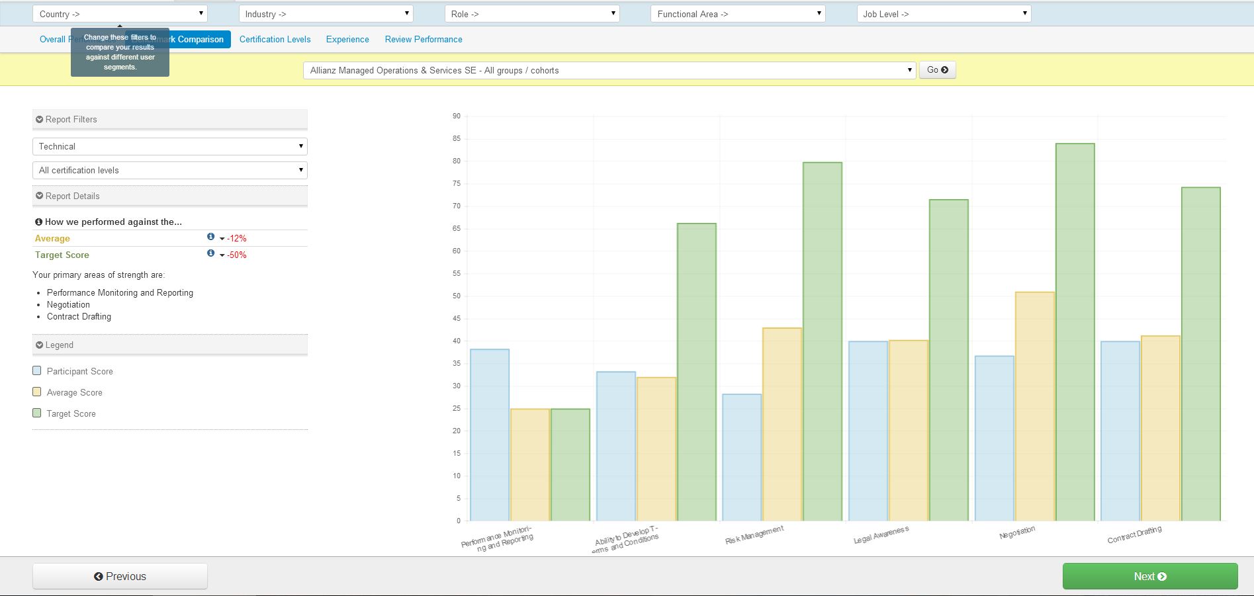The height and width of the screenshot is (596, 1254).
Task: Click the Participant Score legend label
Action: click(x=80, y=371)
